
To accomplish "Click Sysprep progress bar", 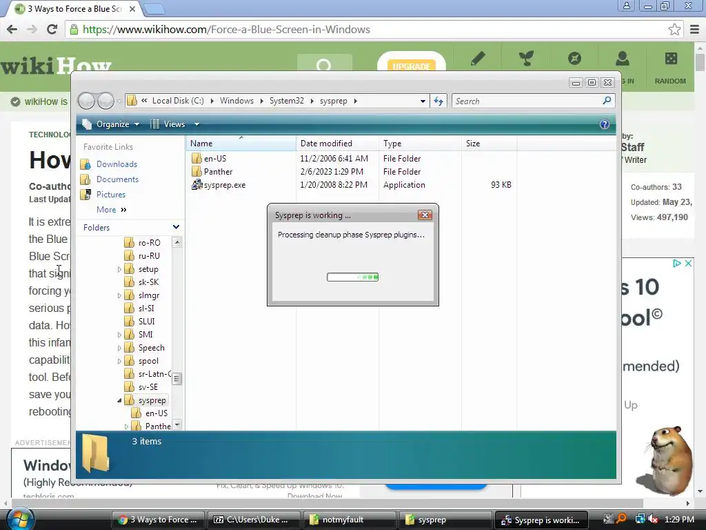I will (x=352, y=277).
